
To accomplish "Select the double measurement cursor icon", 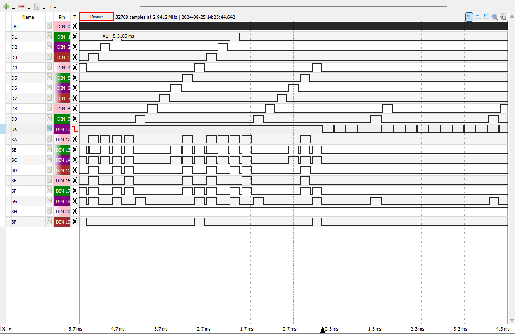I will [486, 17].
